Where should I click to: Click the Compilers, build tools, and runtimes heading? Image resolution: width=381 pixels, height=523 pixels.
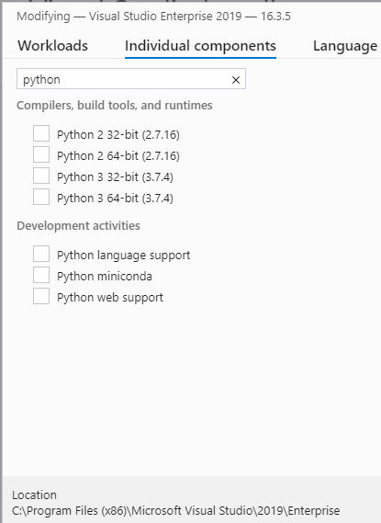(x=115, y=106)
